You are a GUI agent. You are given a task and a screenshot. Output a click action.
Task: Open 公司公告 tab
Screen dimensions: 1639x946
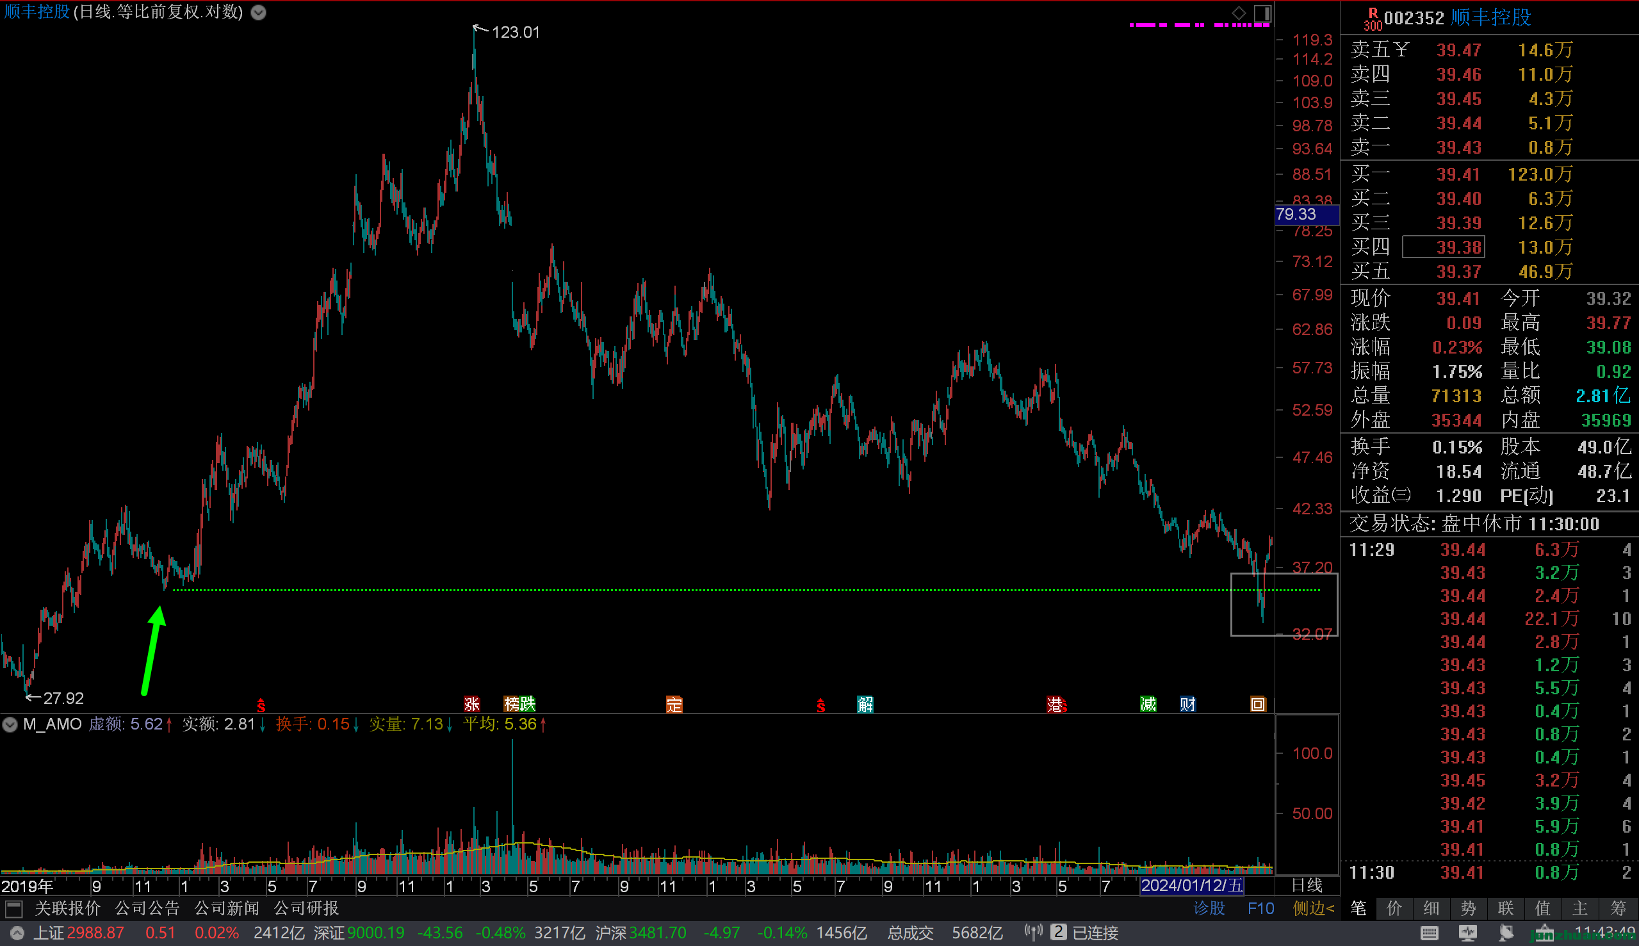(147, 908)
